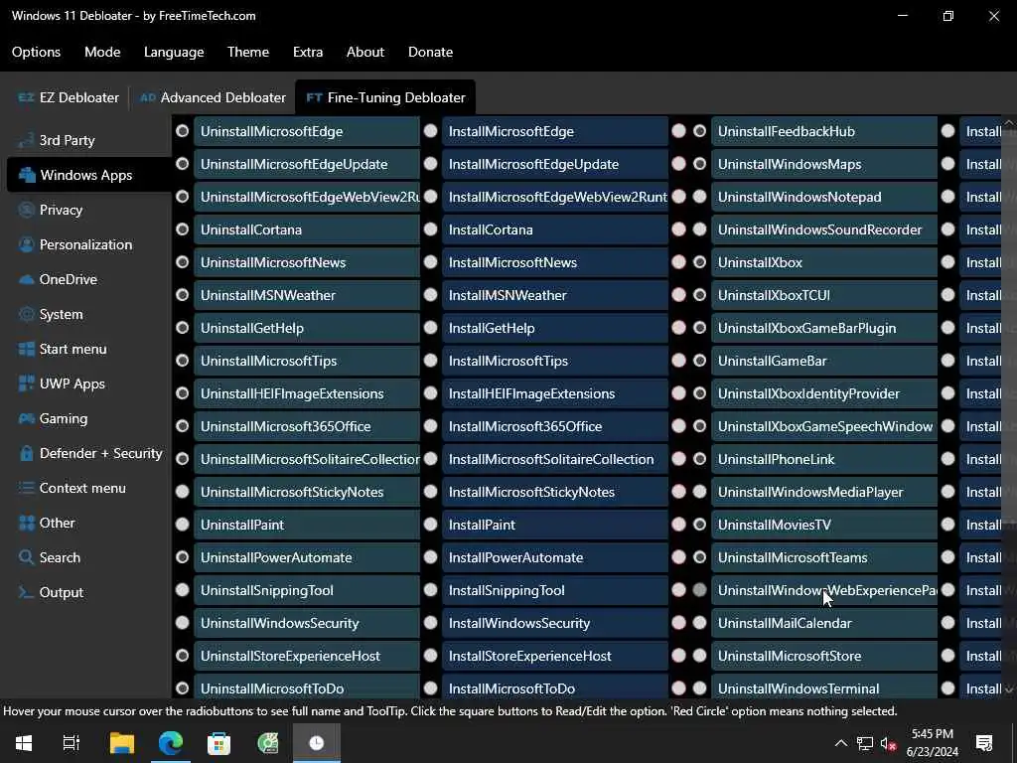This screenshot has width=1017, height=763.
Task: Select radio button for InstallSnippingTool
Action: [x=431, y=590]
